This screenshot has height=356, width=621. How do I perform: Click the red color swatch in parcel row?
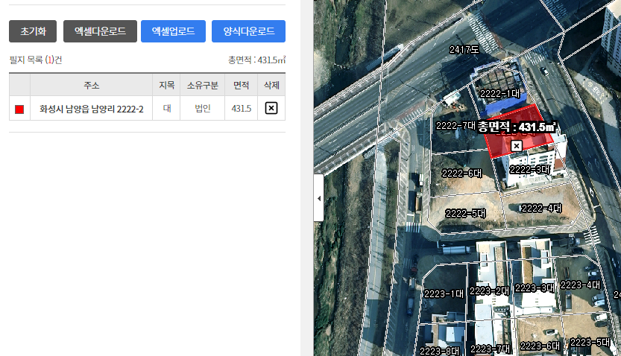(x=19, y=109)
